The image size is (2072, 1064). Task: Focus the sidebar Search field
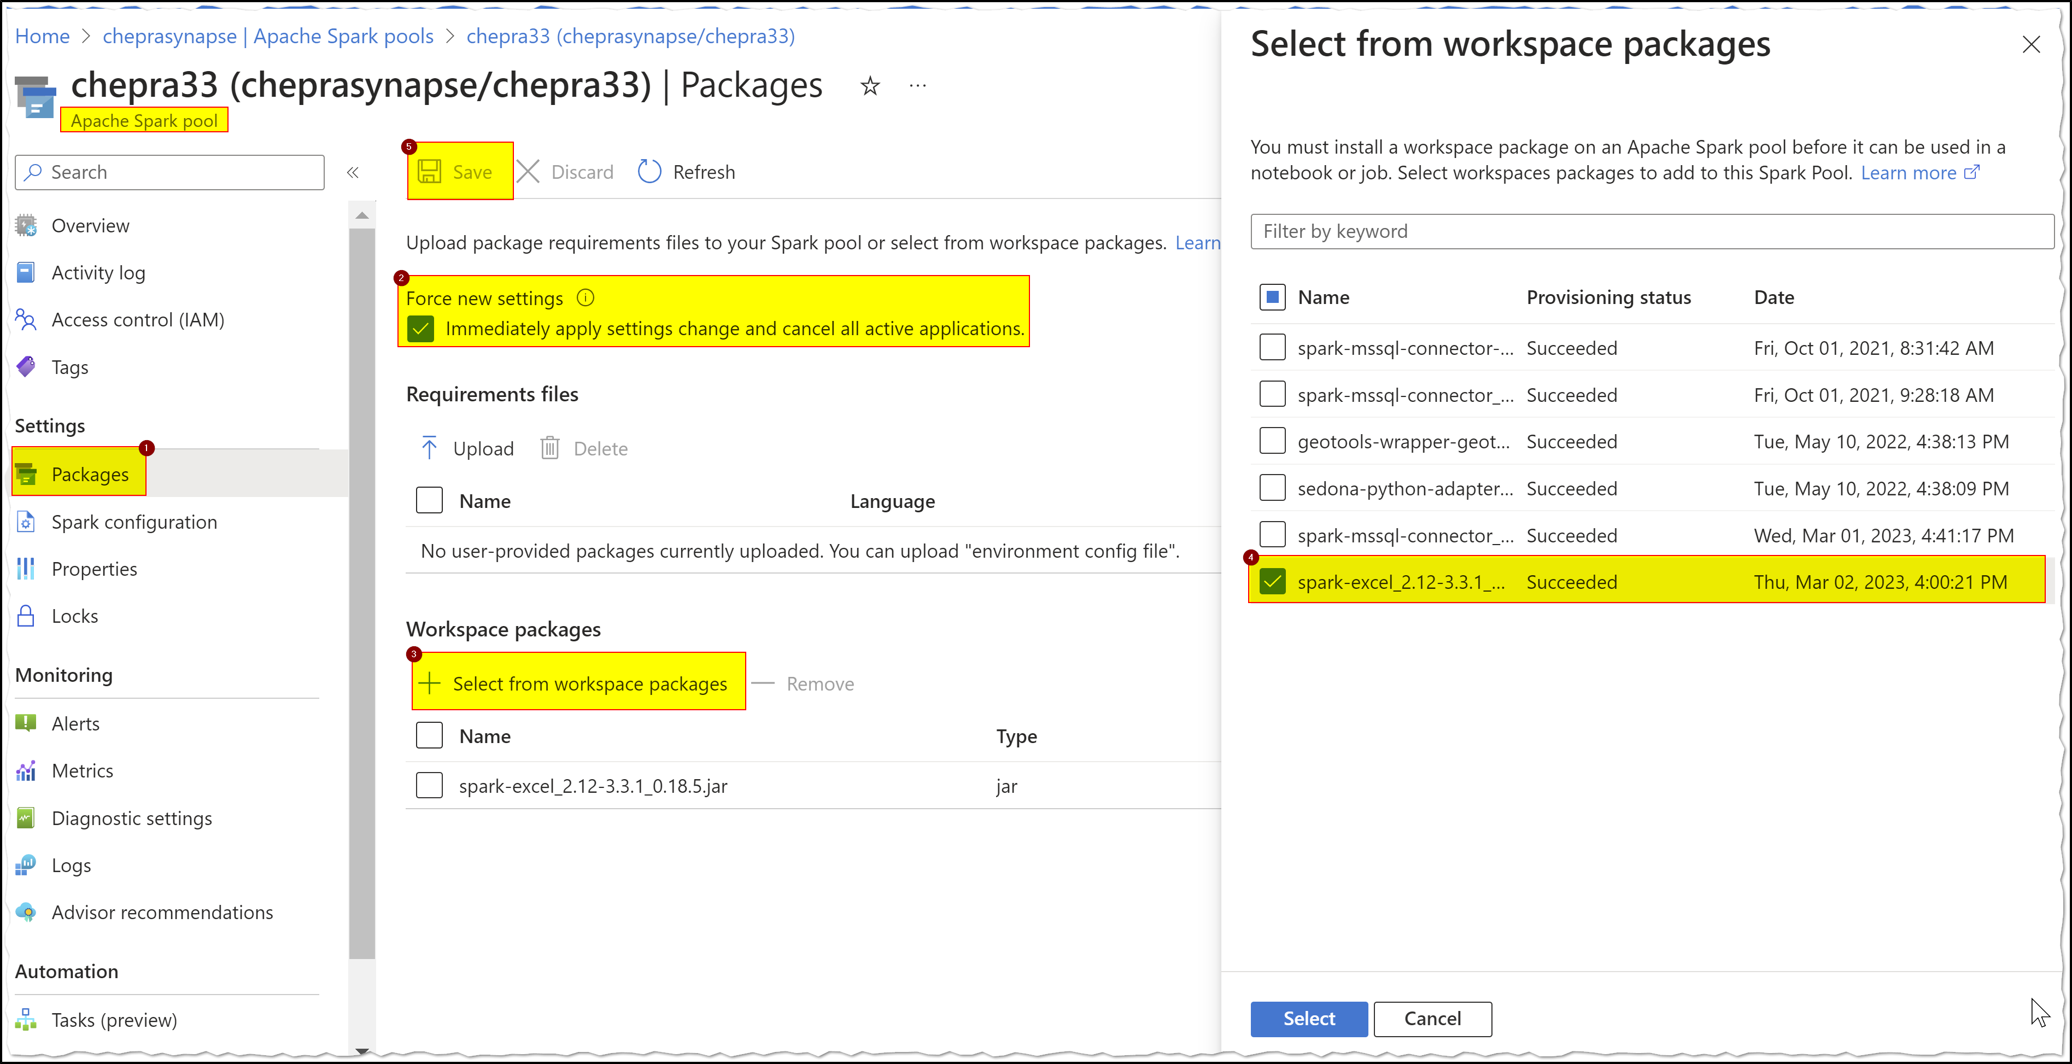169,172
